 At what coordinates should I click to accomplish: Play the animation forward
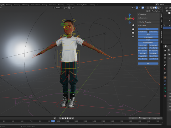pyautogui.click(x=68, y=118)
